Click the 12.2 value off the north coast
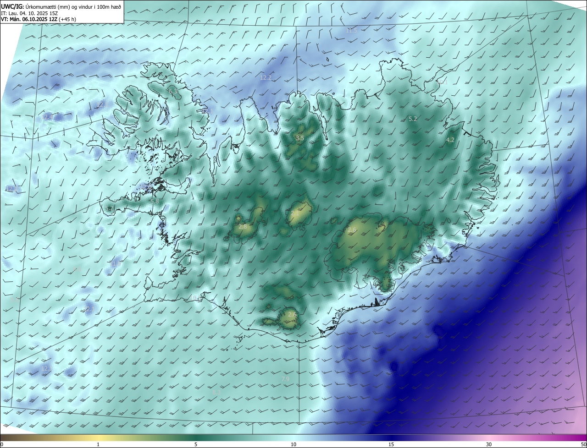The image size is (587, 448). tap(266, 77)
